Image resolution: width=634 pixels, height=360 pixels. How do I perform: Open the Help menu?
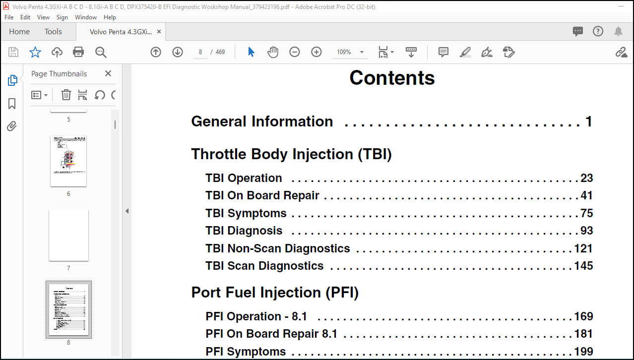coord(110,17)
